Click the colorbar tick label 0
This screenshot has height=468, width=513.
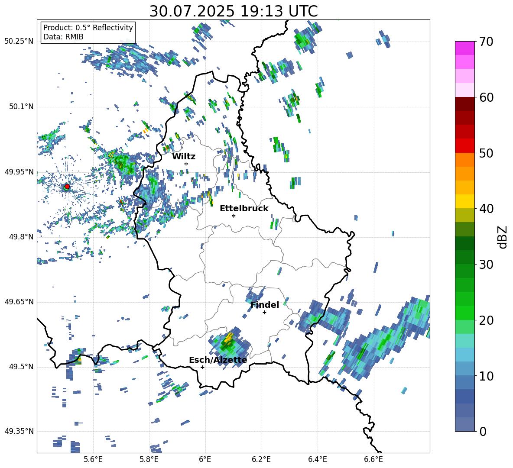coord(483,432)
